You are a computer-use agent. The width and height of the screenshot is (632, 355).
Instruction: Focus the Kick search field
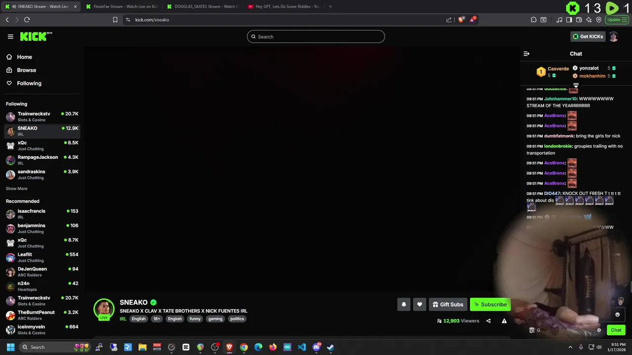pyautogui.click(x=316, y=36)
